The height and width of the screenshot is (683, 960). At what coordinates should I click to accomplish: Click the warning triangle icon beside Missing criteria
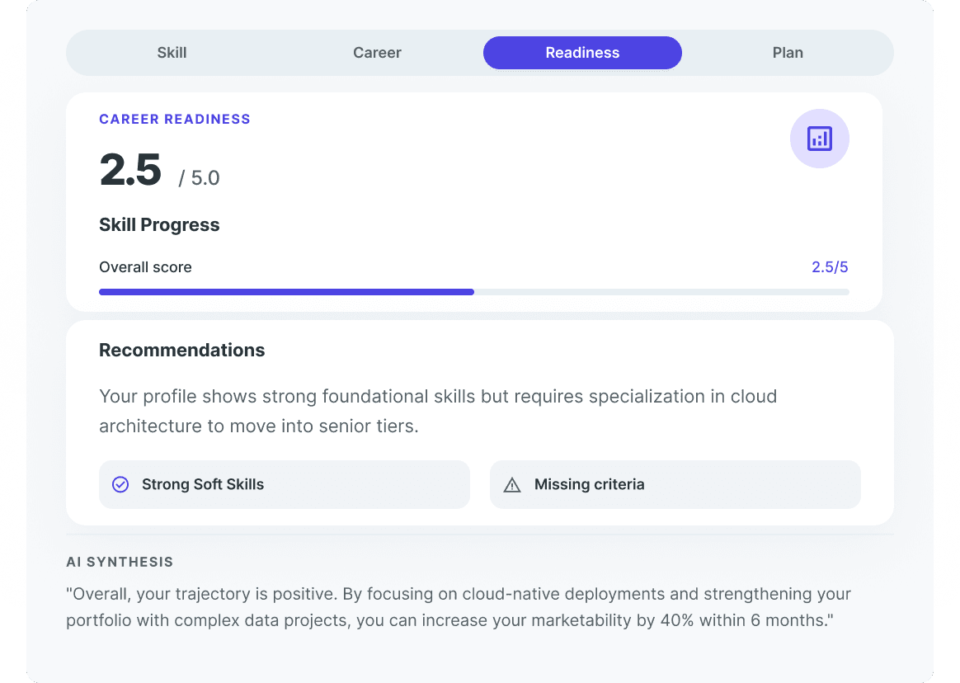[512, 485]
